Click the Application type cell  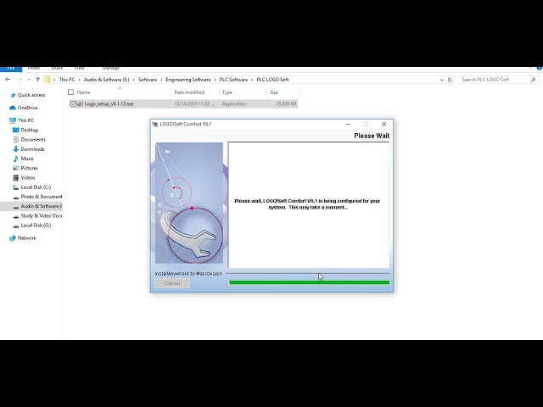234,103
